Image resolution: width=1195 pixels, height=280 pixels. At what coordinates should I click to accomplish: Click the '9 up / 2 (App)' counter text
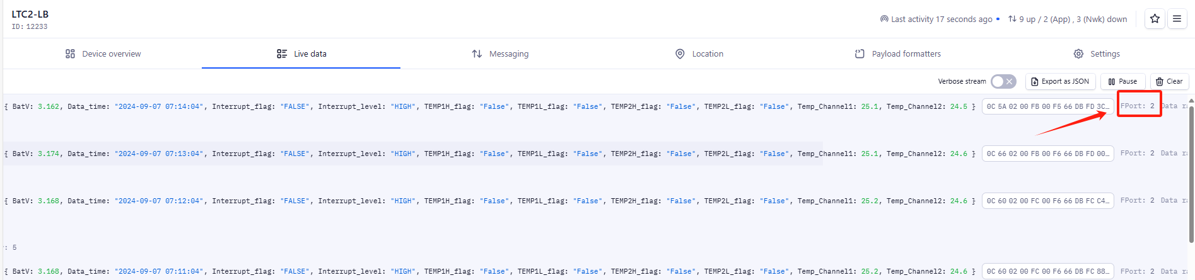coord(1045,20)
